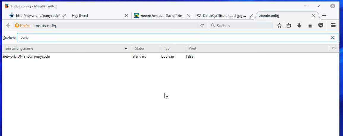Clear the puny search filter with X
Image resolution: width=343 pixels, height=136 pixels.
(333, 38)
